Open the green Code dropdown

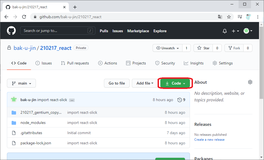point(175,83)
